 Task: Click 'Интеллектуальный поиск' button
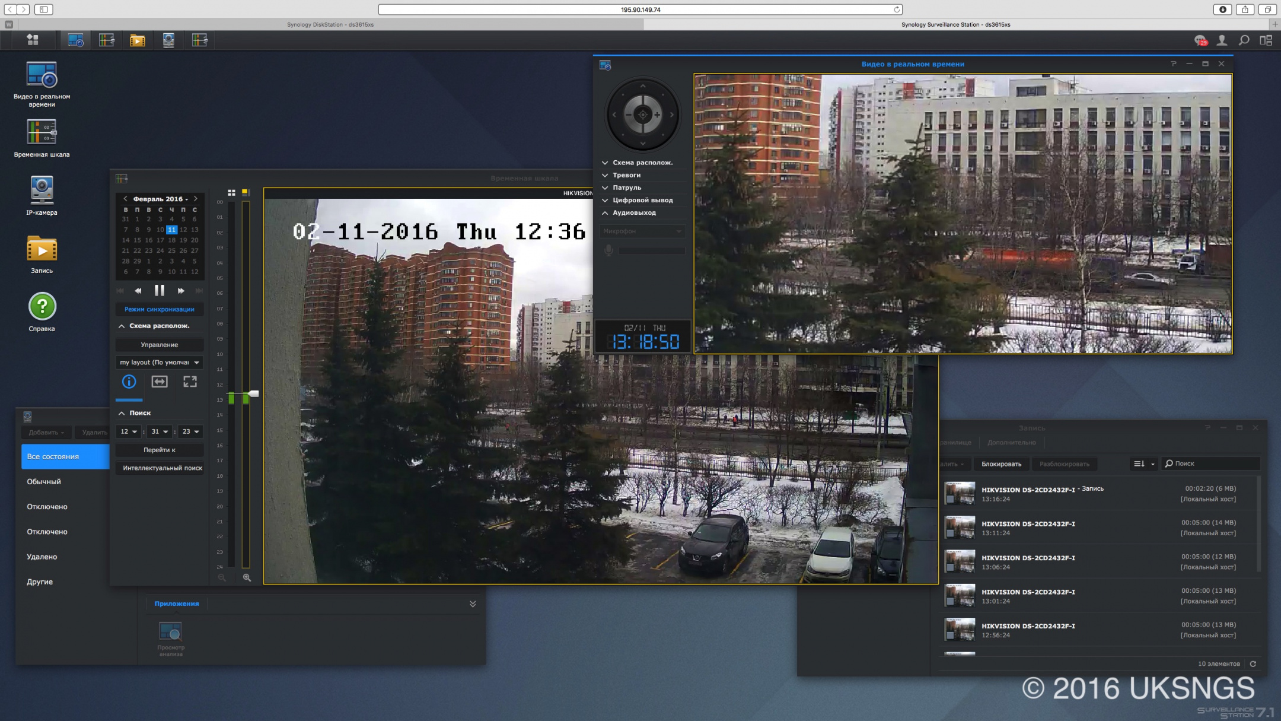(159, 468)
